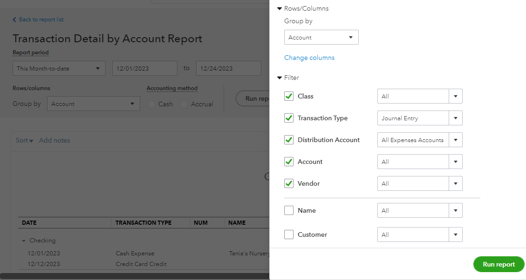The image size is (526, 280).
Task: Open the Sort menu
Action: 23,140
